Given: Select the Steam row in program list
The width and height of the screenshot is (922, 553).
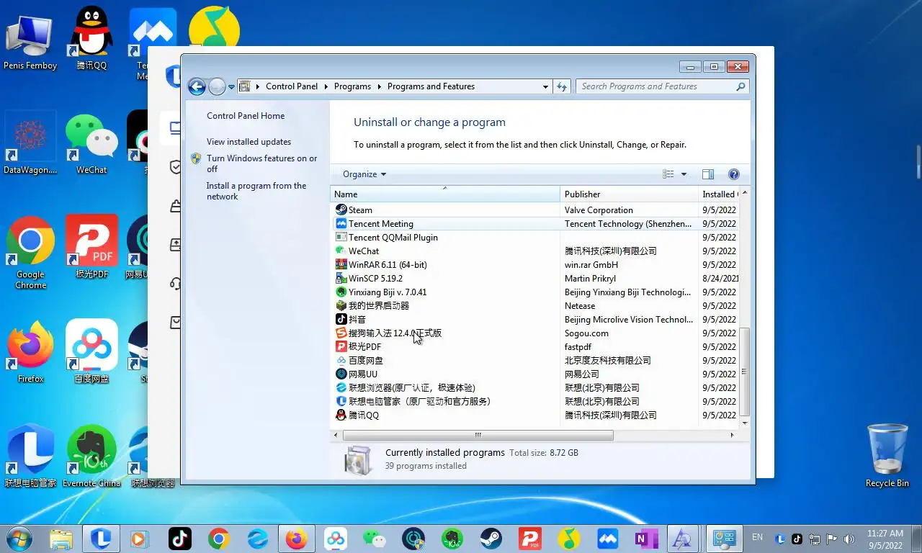Looking at the screenshot, I should click(535, 210).
